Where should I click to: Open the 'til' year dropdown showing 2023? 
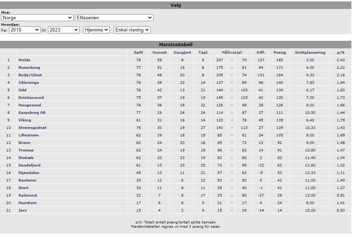pyautogui.click(x=63, y=30)
